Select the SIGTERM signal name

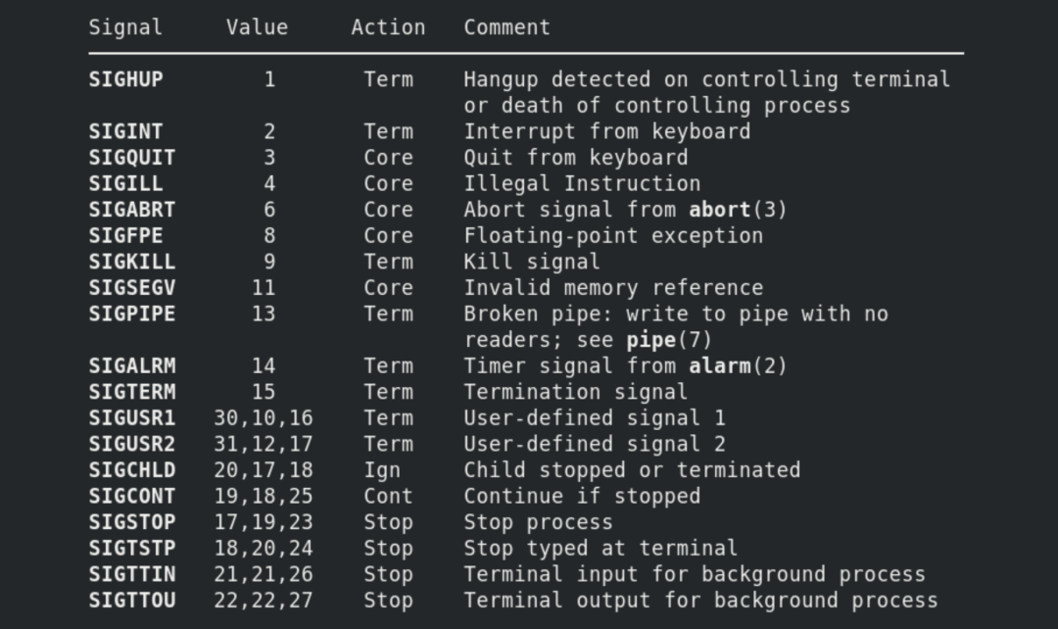tap(132, 392)
